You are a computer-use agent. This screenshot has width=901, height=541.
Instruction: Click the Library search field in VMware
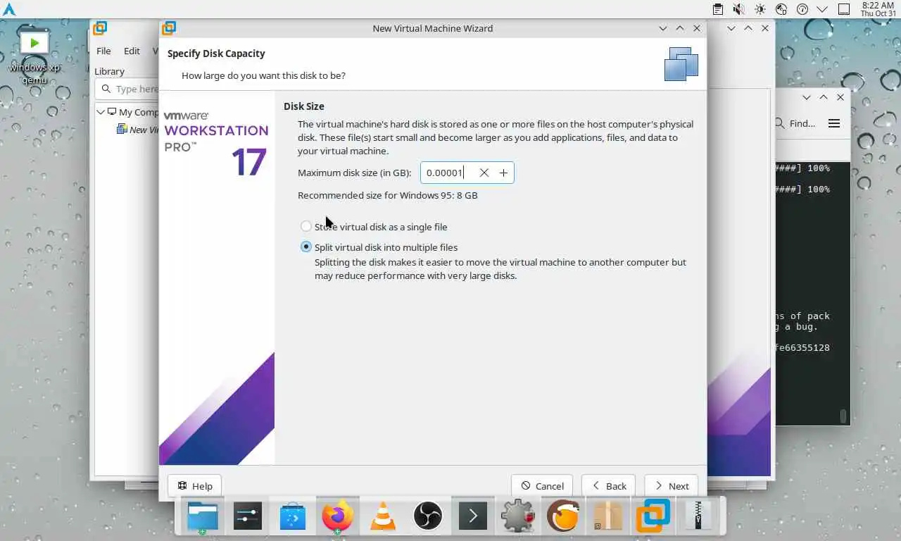[127, 89]
